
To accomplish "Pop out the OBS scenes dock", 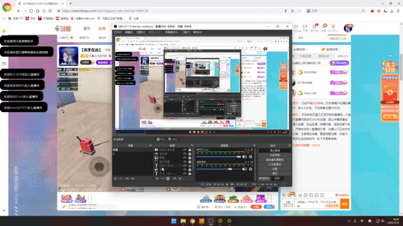I will 151,145.
